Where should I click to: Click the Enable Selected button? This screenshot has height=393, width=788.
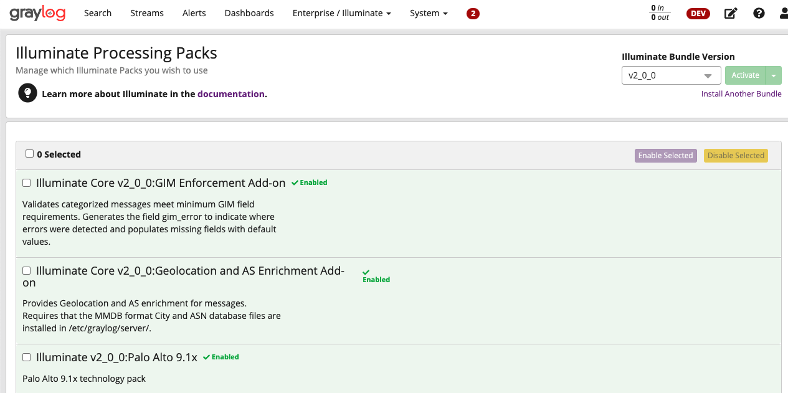pyautogui.click(x=665, y=156)
